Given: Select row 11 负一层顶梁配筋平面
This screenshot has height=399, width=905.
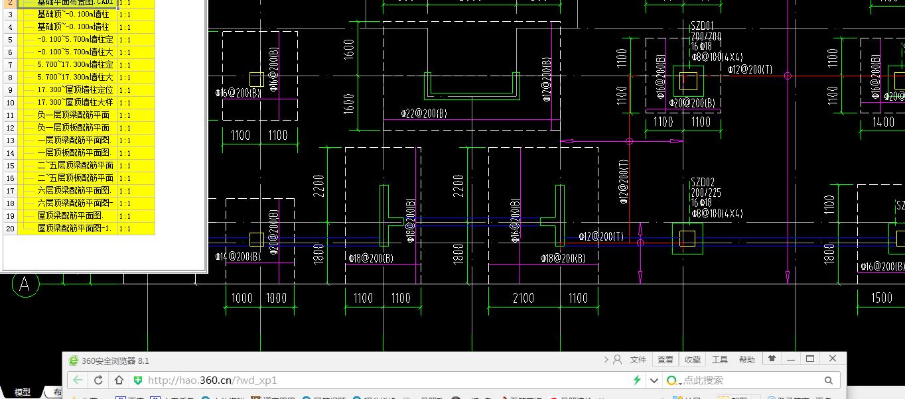Looking at the screenshot, I should (x=79, y=115).
